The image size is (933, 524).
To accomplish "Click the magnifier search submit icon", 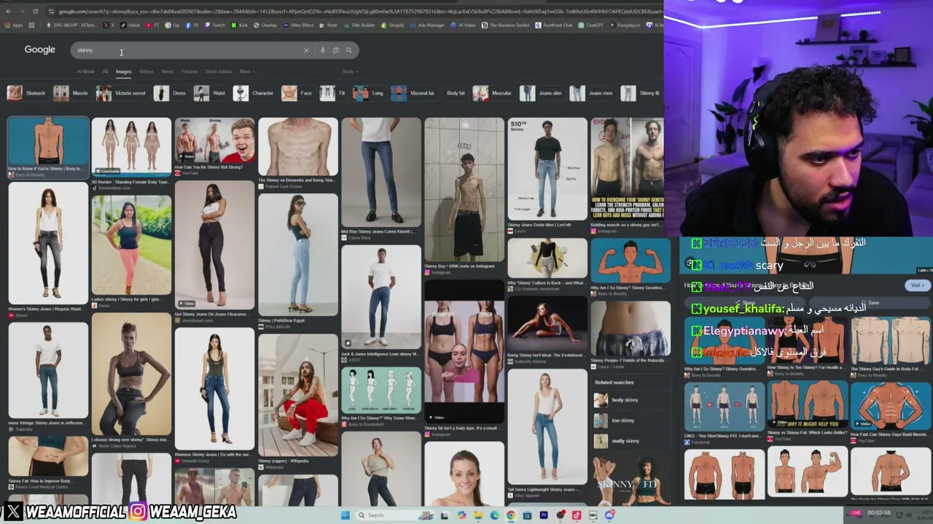I will click(349, 50).
